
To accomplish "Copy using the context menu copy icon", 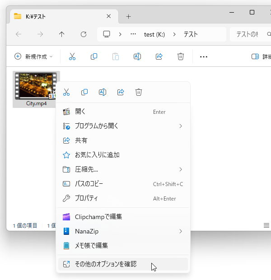I will [84, 92].
